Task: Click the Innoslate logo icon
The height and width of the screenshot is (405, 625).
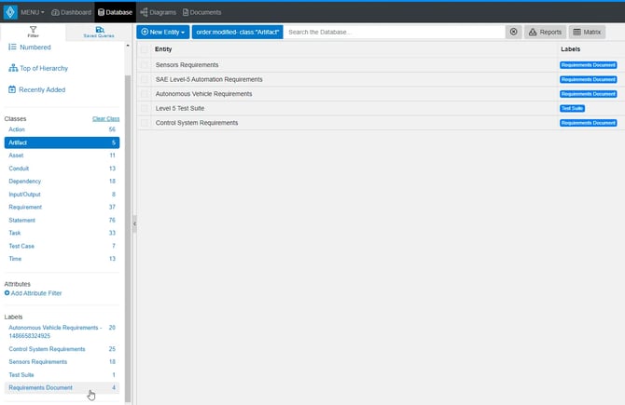Action: click(9, 12)
